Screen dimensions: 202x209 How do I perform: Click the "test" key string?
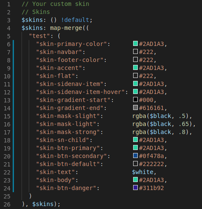tap(40, 36)
